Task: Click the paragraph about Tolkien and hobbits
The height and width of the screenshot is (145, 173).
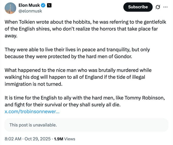Action: 85,29
